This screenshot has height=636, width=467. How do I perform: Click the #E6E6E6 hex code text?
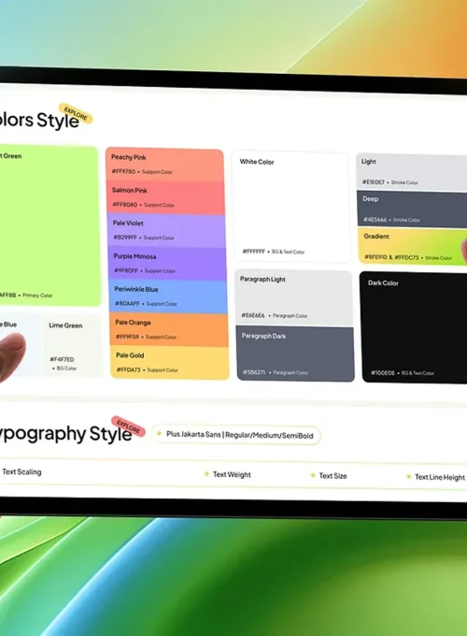click(253, 315)
